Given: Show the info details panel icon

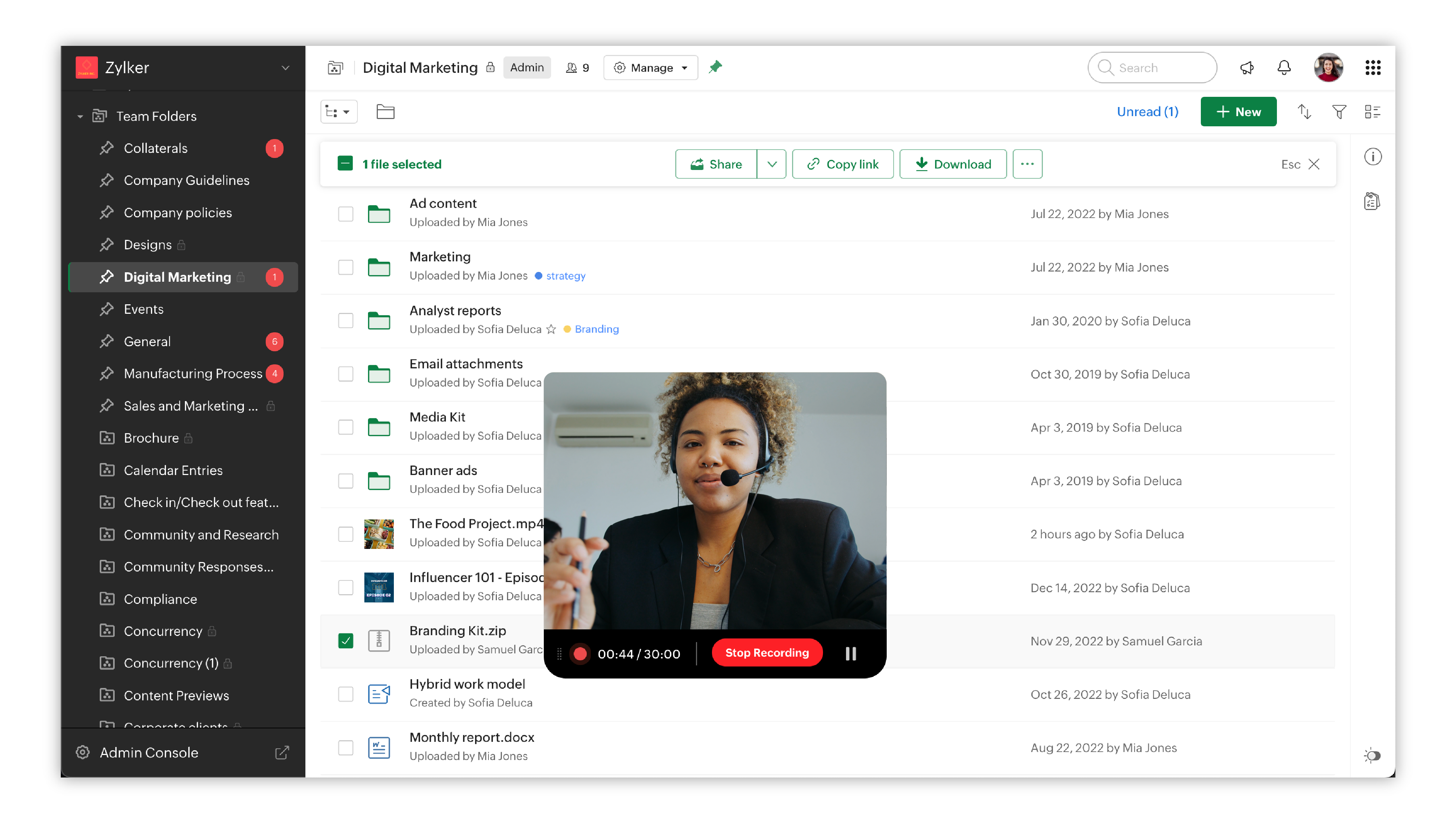Looking at the screenshot, I should point(1372,157).
